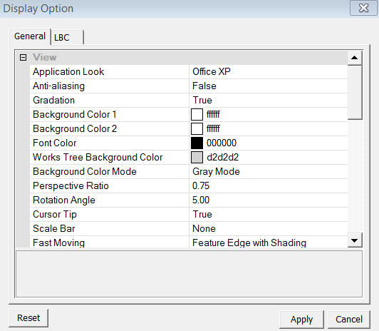This screenshot has height=331, width=379.
Task: Pick the Background Color 2 swatch
Action: [x=197, y=128]
